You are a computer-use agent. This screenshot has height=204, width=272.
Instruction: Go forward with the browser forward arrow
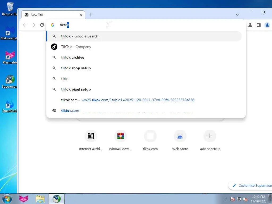pyautogui.click(x=33, y=25)
